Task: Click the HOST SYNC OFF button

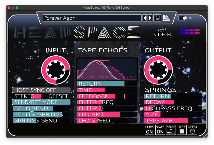Action: coord(41,90)
